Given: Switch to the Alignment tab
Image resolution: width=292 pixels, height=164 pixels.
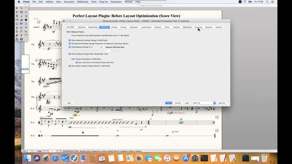Looking at the screenshot, I should coord(134,27).
